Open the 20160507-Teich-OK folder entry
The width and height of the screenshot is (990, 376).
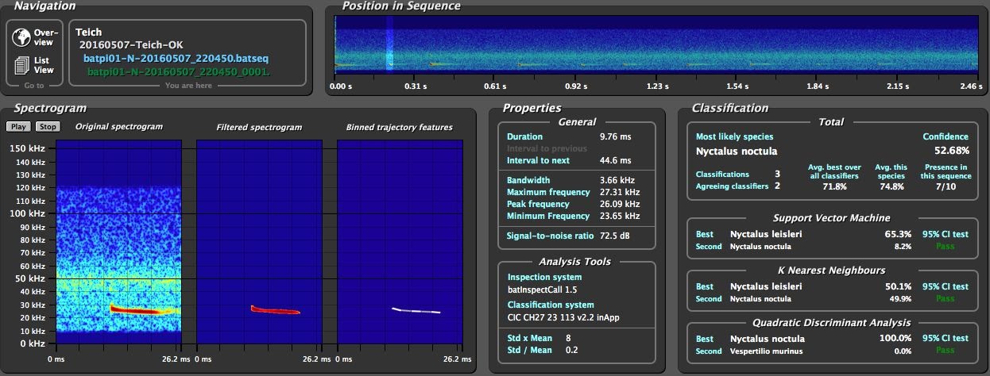point(130,45)
